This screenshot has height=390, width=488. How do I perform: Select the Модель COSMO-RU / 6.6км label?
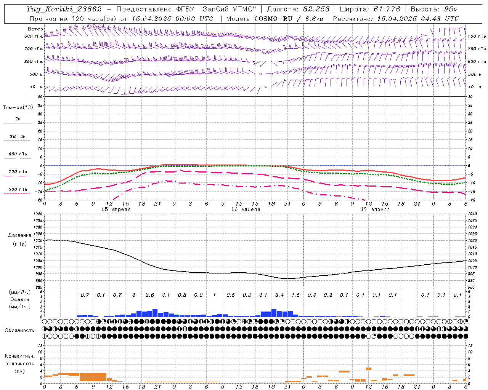(x=274, y=19)
